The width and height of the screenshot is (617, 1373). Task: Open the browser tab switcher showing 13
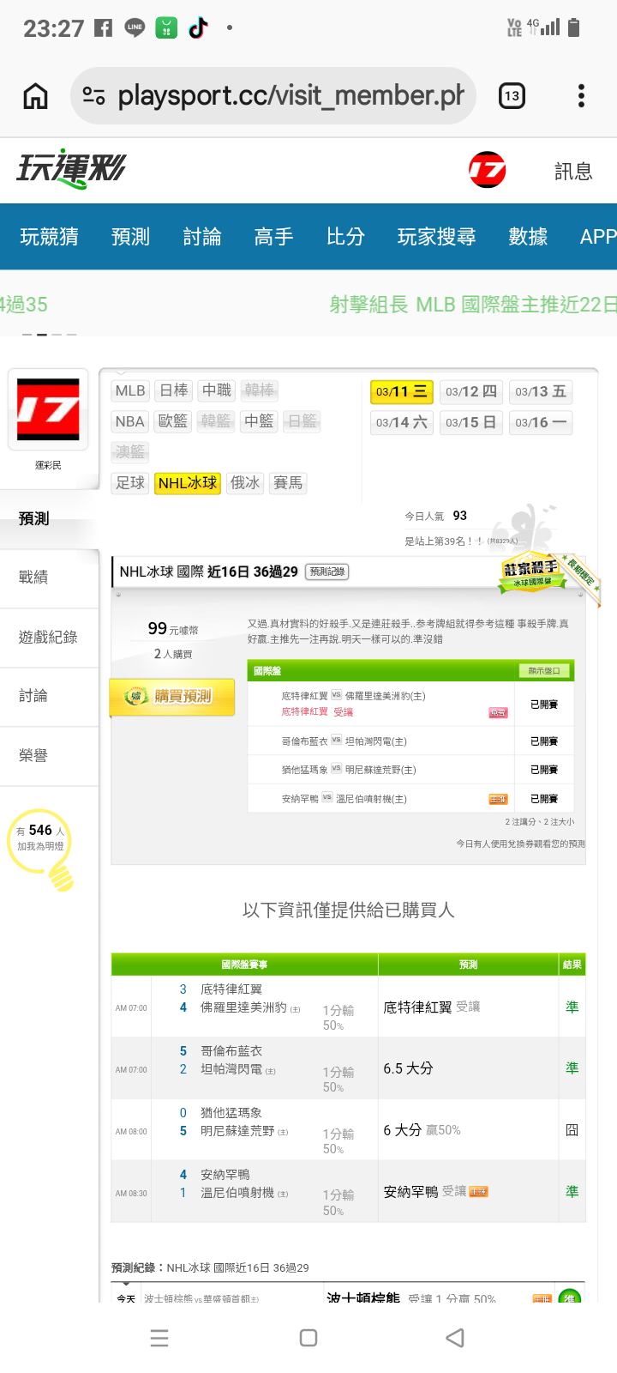coord(512,96)
